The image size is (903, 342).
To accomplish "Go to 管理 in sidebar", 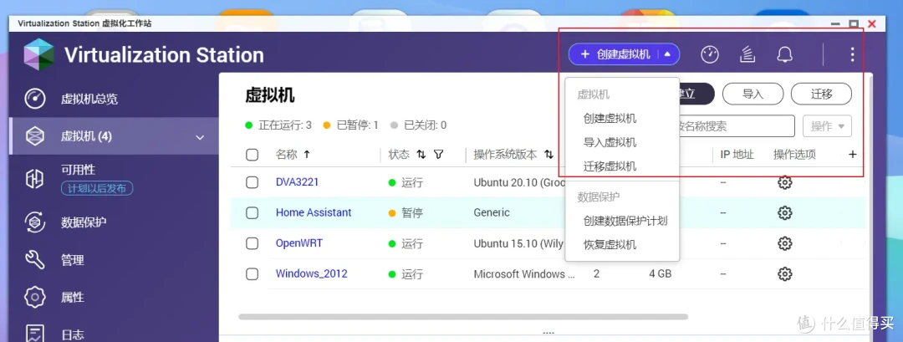I will pyautogui.click(x=73, y=260).
